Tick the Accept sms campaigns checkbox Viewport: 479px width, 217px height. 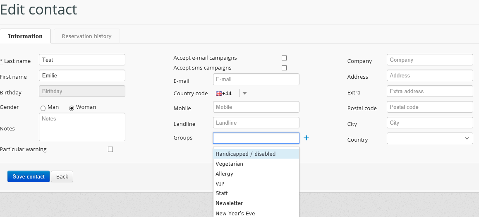[x=284, y=68]
